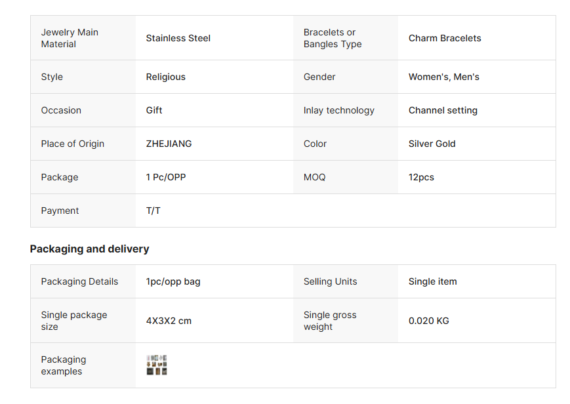Select the "0.020 KG" gross weight value
The height and width of the screenshot is (404, 570).
click(428, 321)
